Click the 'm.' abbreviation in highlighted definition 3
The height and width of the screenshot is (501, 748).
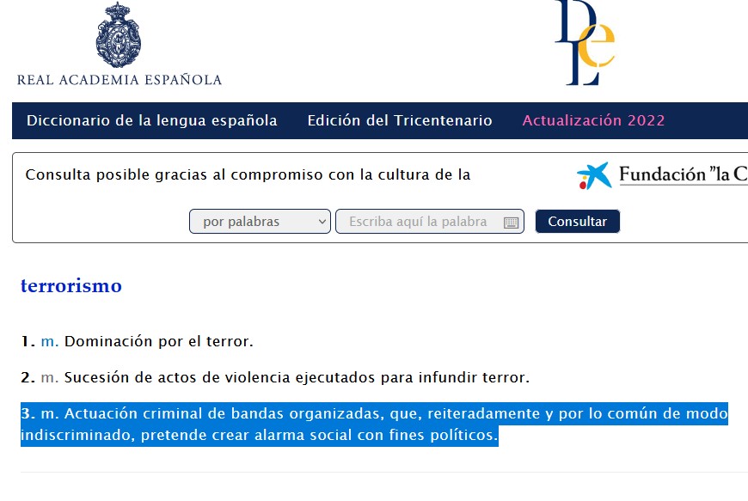coord(50,413)
